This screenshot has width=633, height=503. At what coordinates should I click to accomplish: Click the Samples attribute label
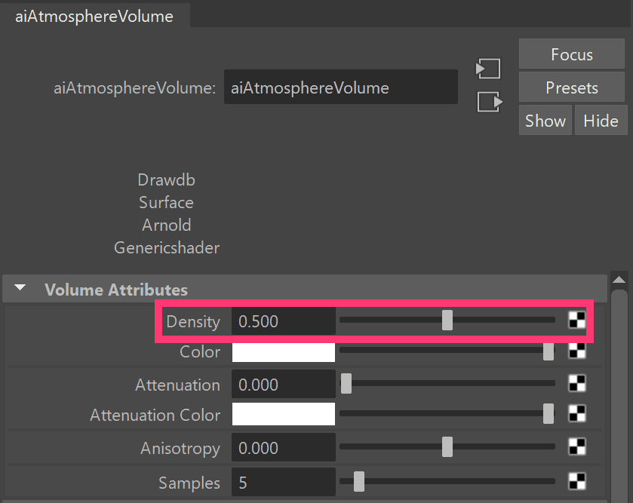tap(189, 483)
